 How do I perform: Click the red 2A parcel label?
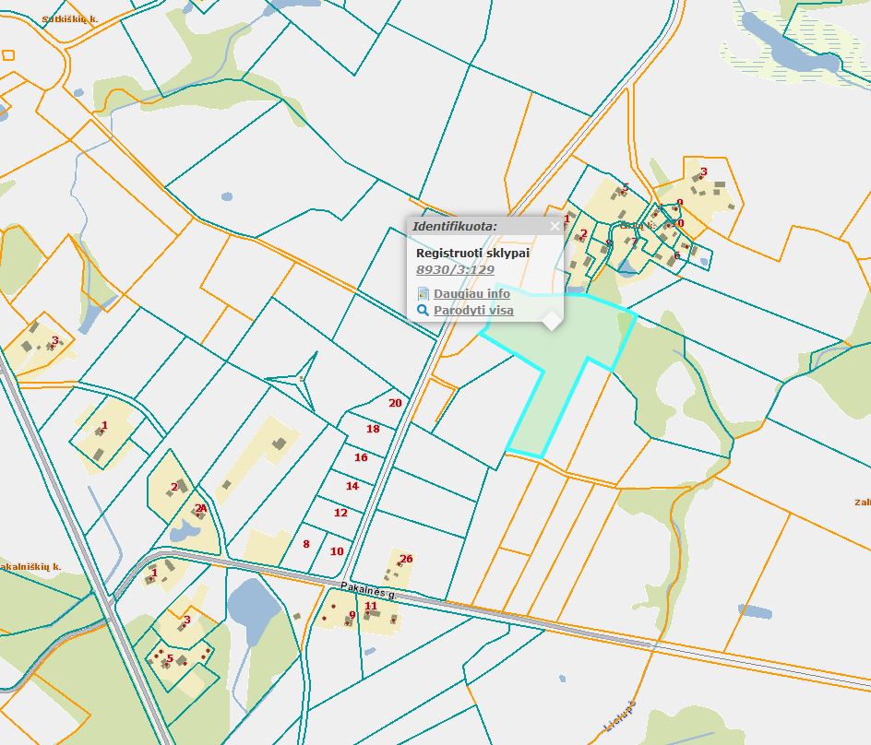point(200,507)
